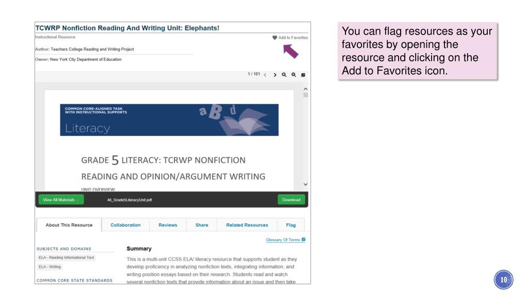Screen dimensions: 528x297
Task: Click the Common Core State Standards heading
Action: point(74,280)
